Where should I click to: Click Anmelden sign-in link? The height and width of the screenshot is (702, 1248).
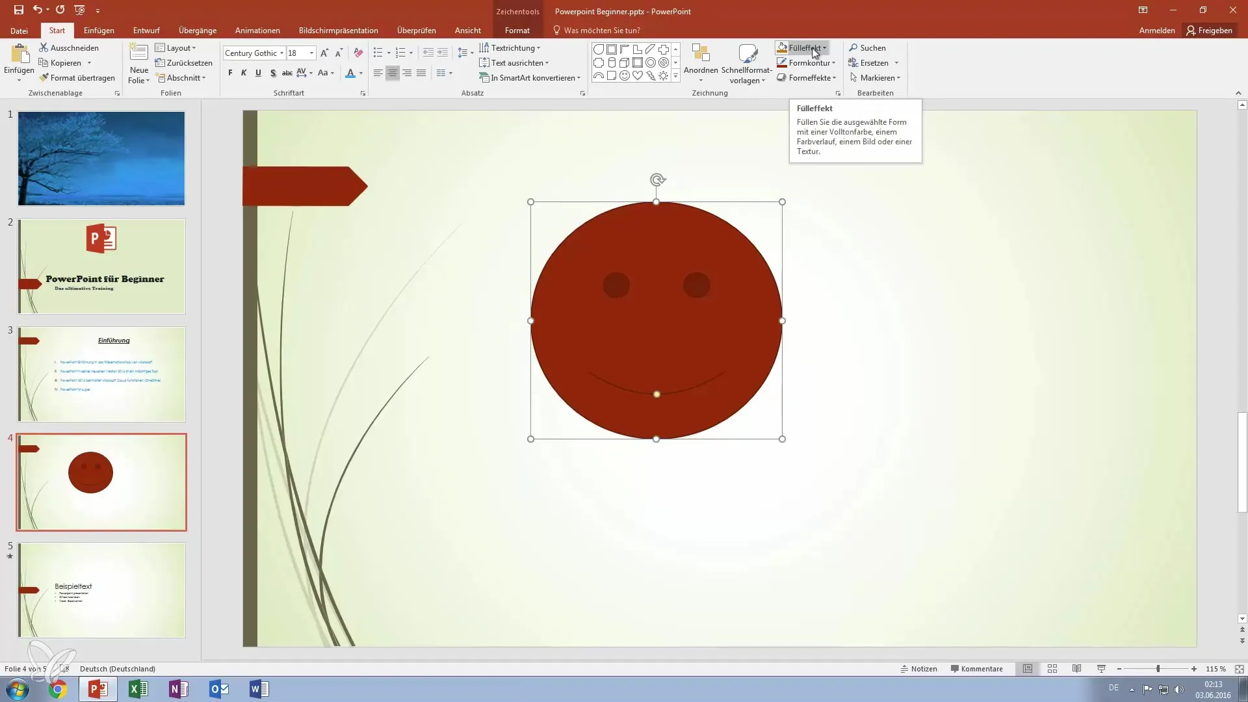(x=1157, y=31)
